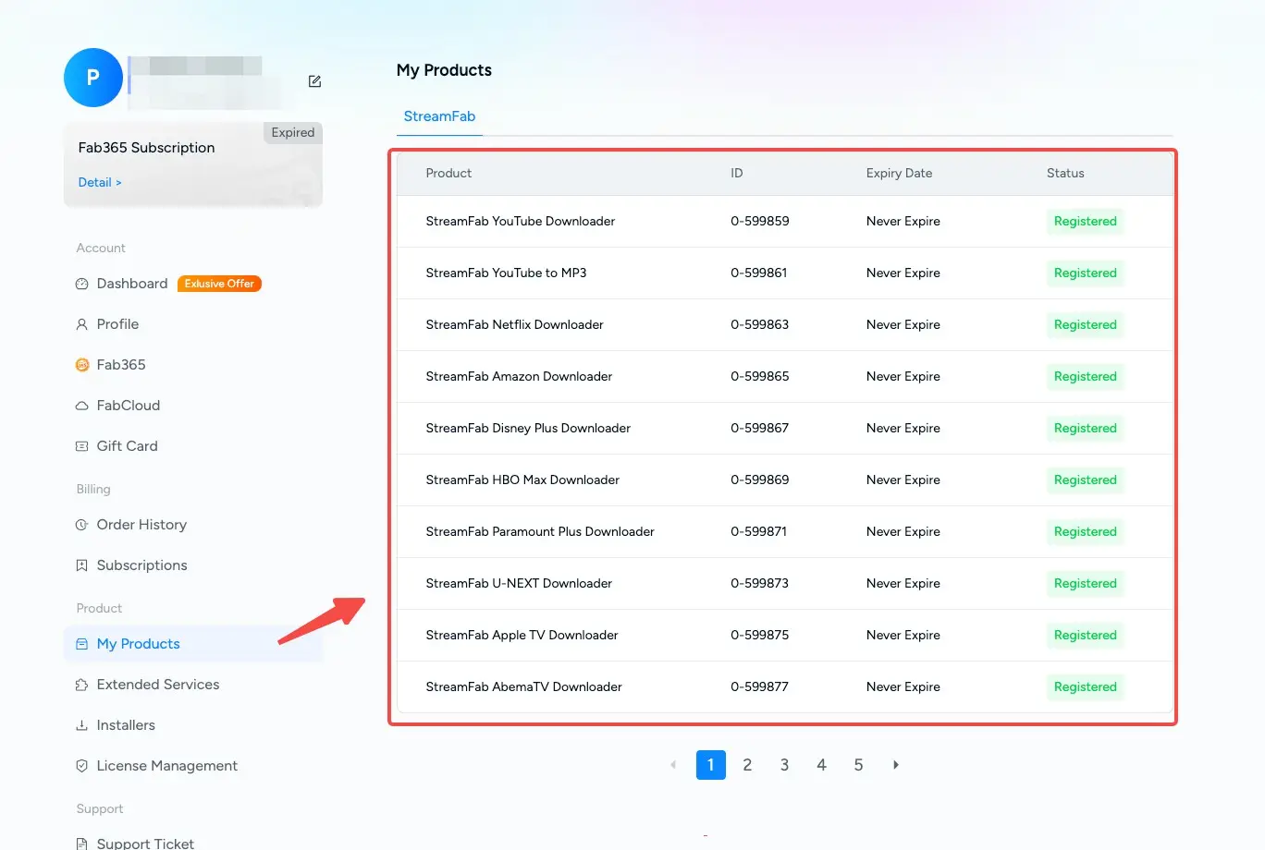
Task: Go to page 5
Action: pos(858,765)
